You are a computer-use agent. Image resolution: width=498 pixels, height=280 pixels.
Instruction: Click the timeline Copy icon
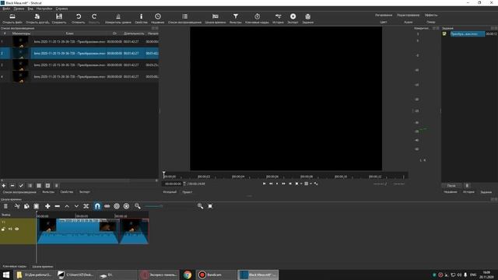click(26, 206)
